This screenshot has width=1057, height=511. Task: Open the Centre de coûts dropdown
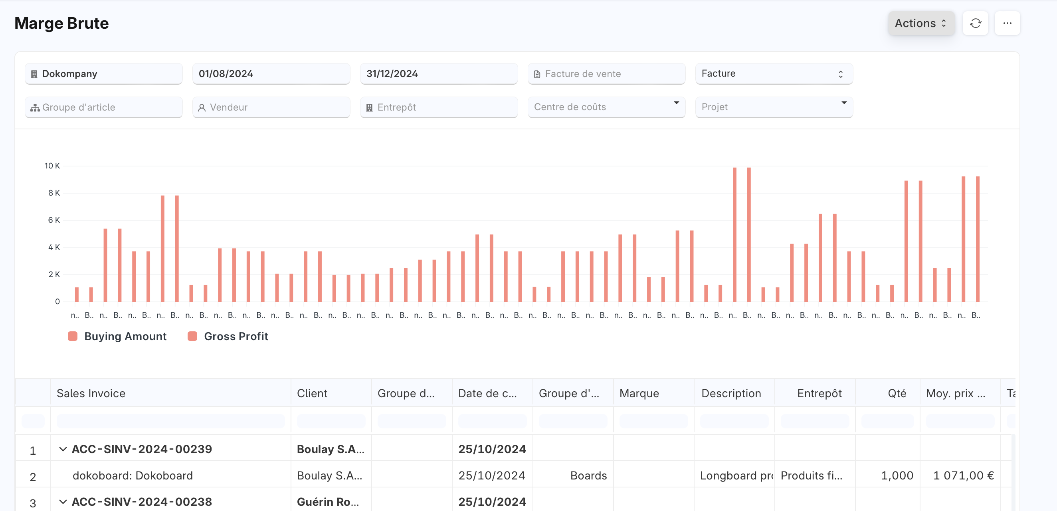pos(606,107)
